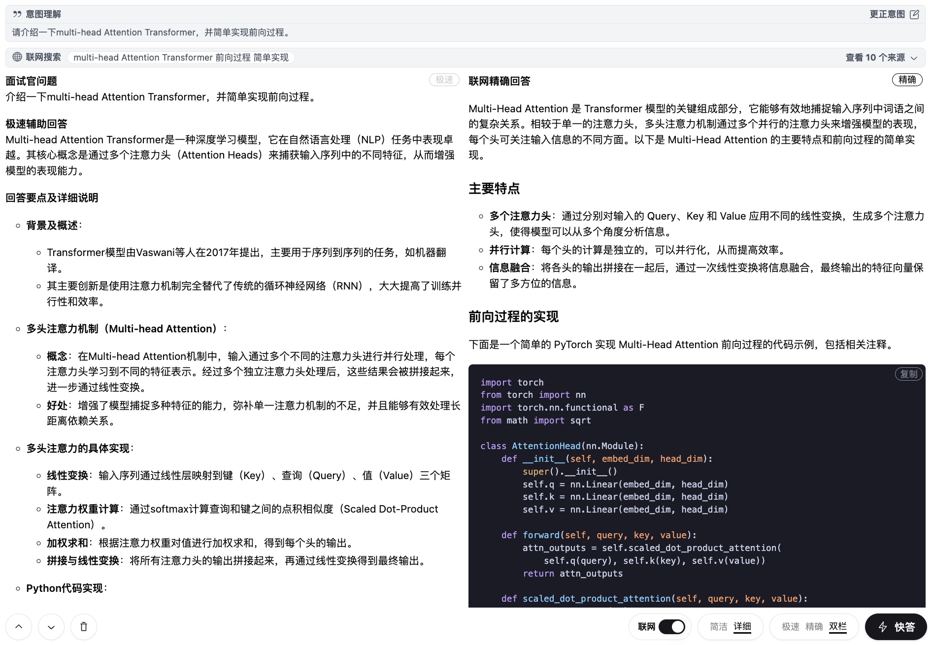Image resolution: width=933 pixels, height=645 pixels.
Task: Click the 快答 quick answer button
Action: (x=896, y=627)
